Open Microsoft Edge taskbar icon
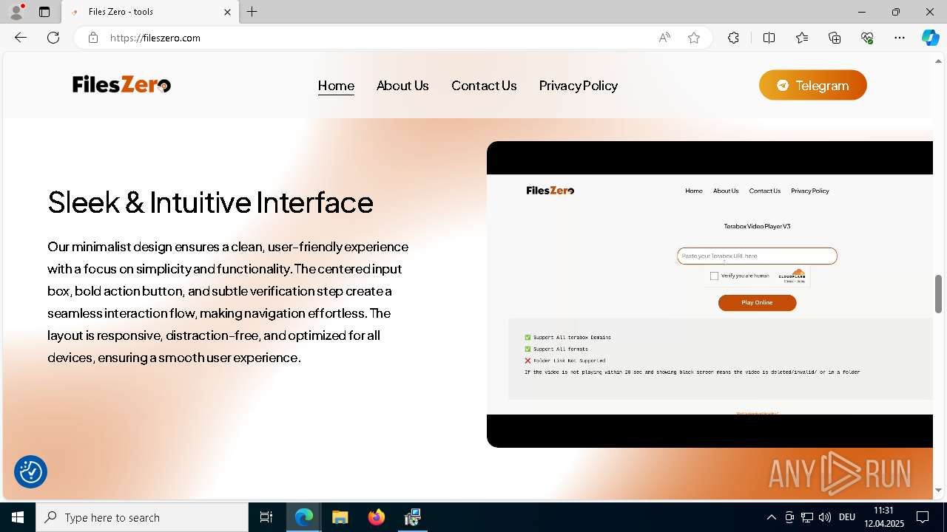The image size is (947, 532). tap(304, 517)
